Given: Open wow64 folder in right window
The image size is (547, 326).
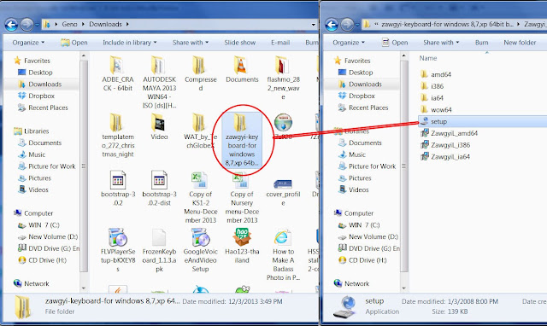Looking at the screenshot, I should click(x=436, y=110).
